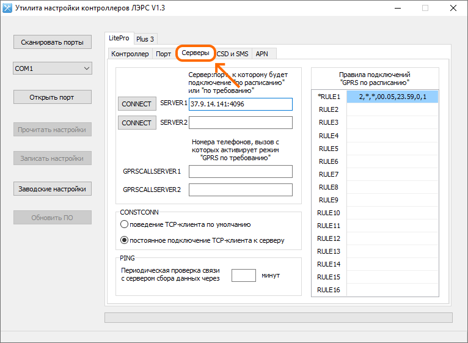Click the RULE3 value cell
Screen dimensions: 468x343
click(x=392, y=122)
